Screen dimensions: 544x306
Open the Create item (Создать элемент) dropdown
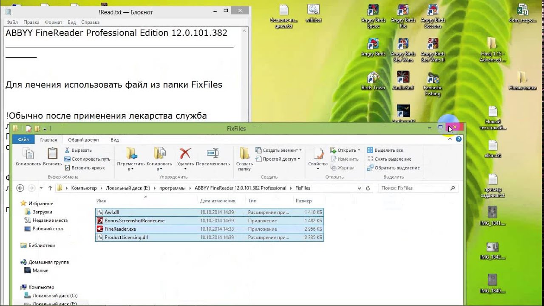[279, 150]
